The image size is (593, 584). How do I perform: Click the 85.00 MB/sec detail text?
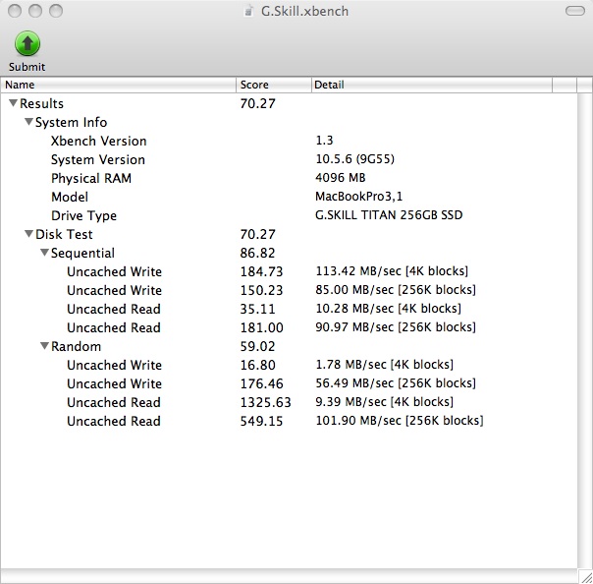(396, 290)
